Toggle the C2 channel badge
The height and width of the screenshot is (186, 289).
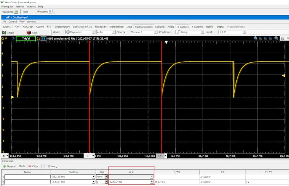coord(43,39)
